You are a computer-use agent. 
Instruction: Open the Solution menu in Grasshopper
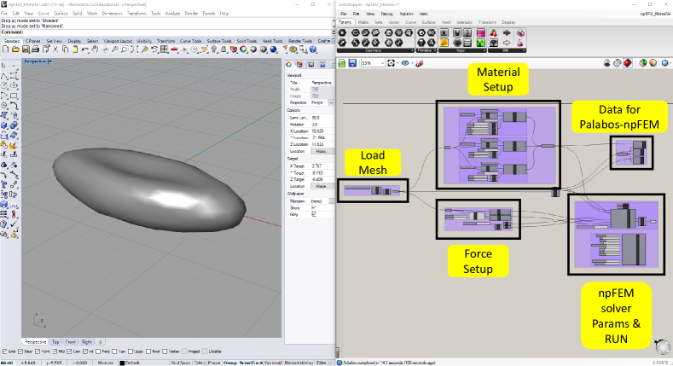[406, 14]
